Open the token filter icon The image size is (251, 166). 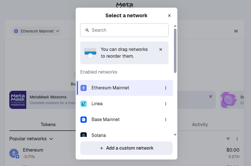228,139
